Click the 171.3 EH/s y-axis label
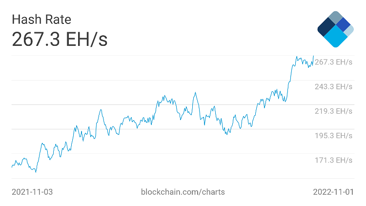Screen dimensions: 366x206 point(333,160)
